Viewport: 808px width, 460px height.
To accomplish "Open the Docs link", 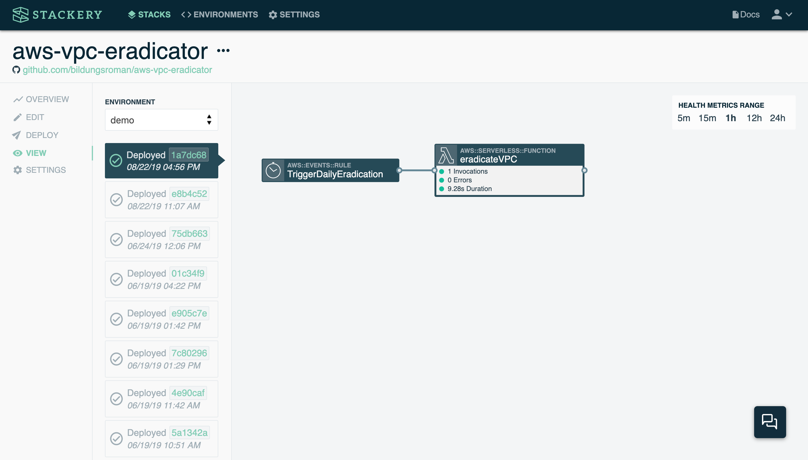I will (x=746, y=15).
